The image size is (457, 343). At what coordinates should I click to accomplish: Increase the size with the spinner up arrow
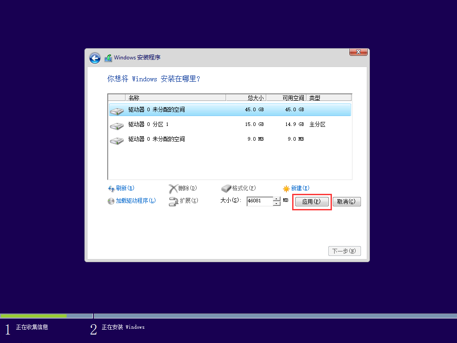point(276,199)
